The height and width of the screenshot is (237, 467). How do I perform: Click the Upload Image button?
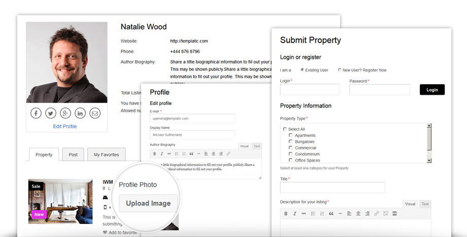point(148,204)
